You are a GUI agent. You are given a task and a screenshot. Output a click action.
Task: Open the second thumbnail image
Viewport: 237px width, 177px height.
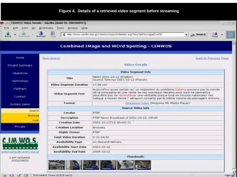[74, 165]
